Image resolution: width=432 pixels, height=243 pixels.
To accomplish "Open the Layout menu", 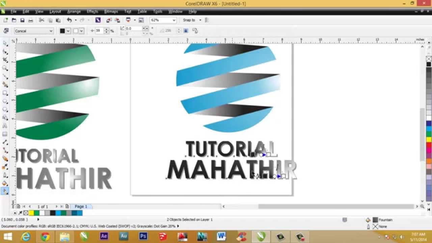I will [x=55, y=11].
